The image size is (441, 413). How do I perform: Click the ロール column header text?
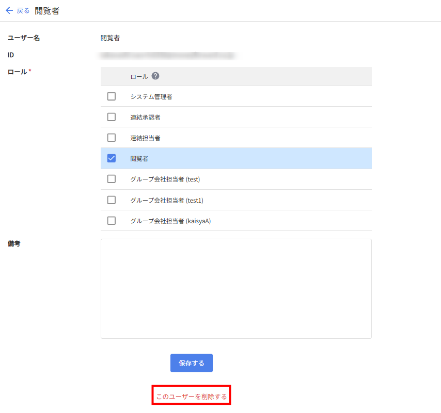click(x=139, y=76)
